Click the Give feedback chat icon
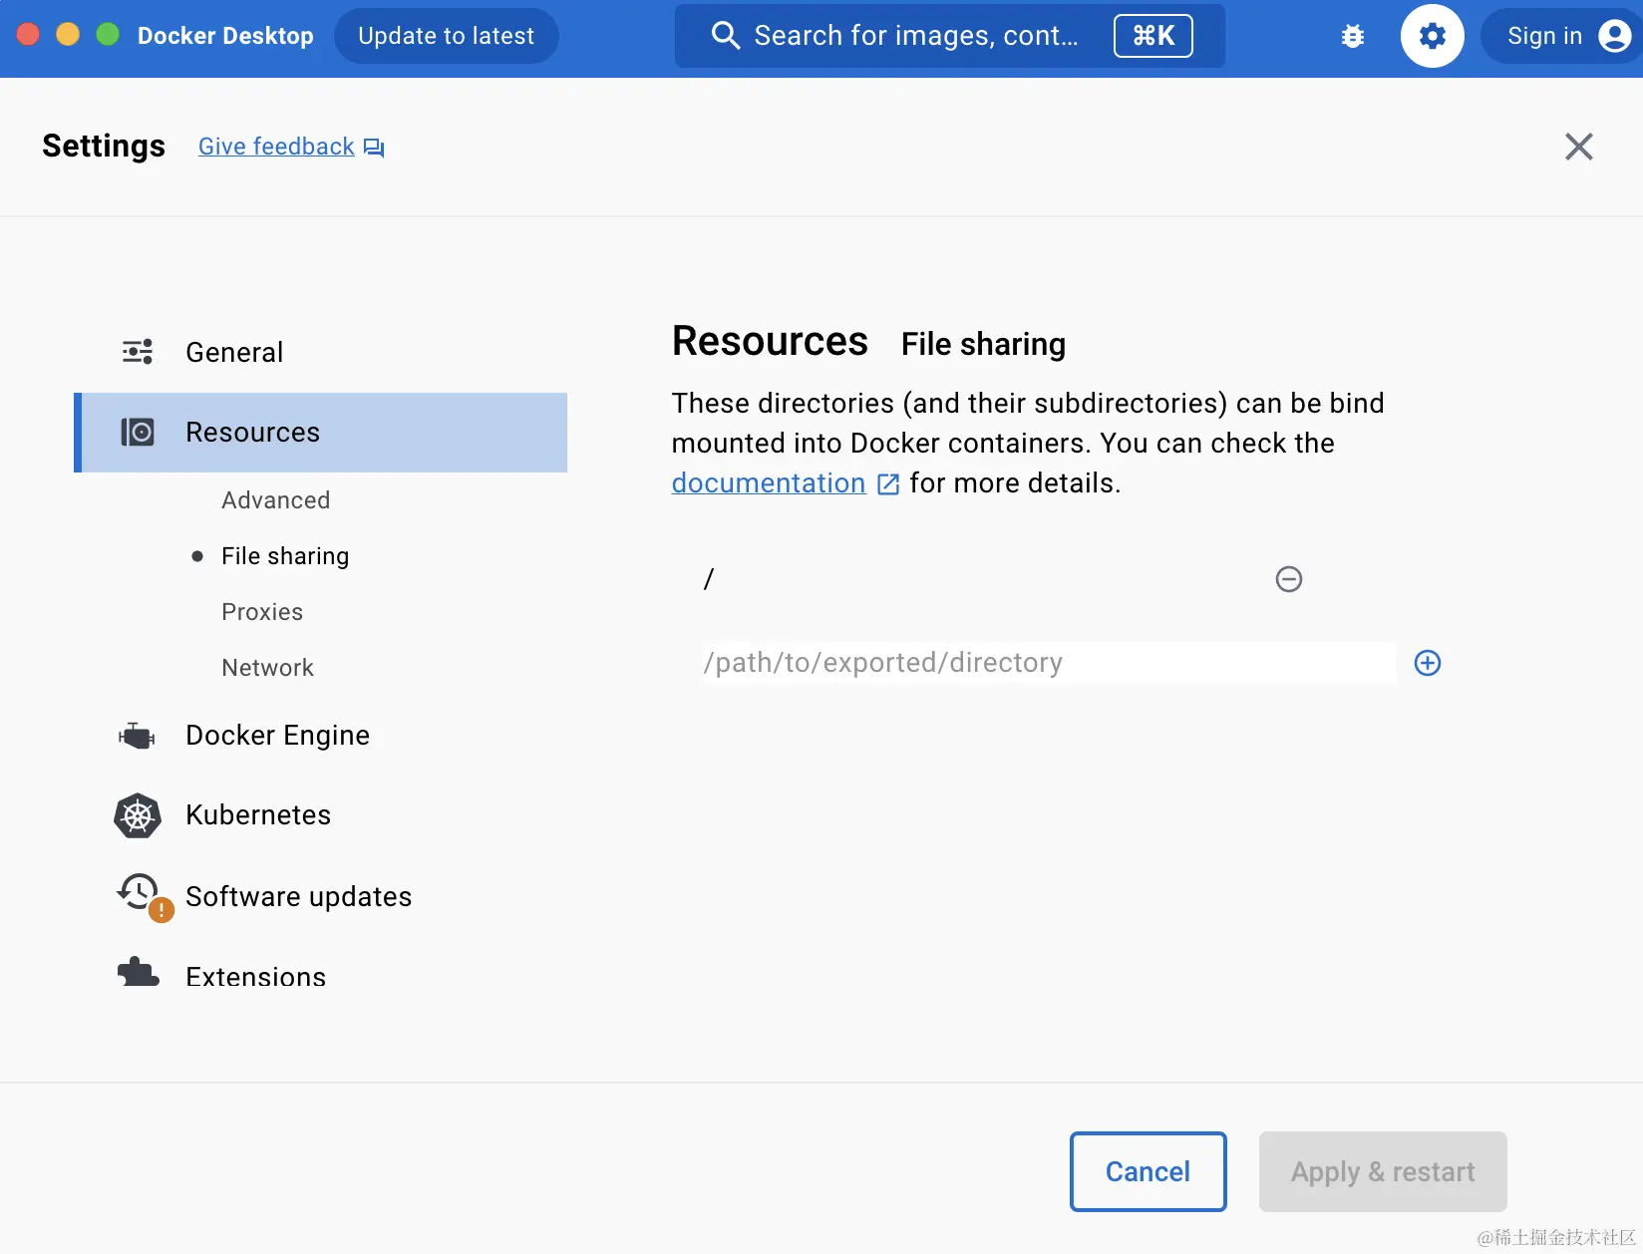This screenshot has height=1254, width=1643. point(374,148)
